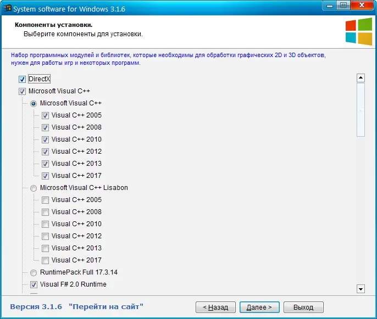
Task: Click the Версия 3.1.6 label
Action: 36,307
